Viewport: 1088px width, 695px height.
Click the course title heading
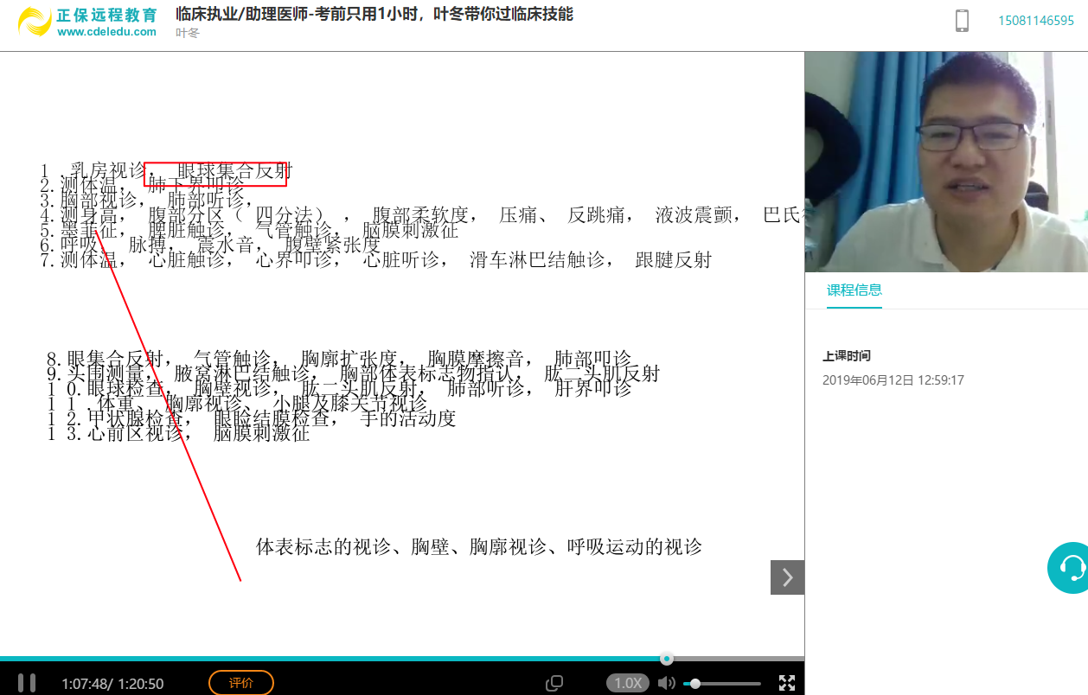[374, 14]
